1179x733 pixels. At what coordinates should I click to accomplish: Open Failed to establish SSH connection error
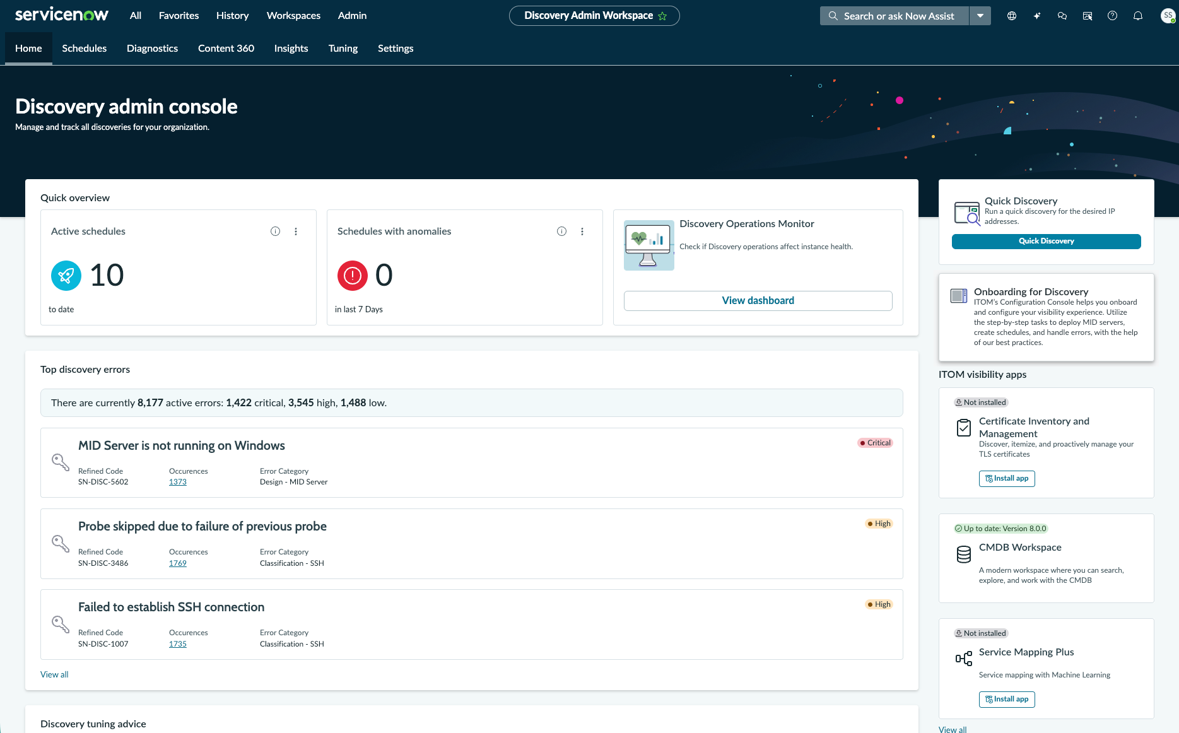point(172,607)
